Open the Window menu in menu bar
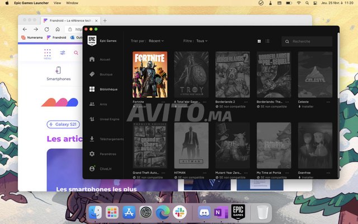This screenshot has width=358, height=224. pos(72,3)
